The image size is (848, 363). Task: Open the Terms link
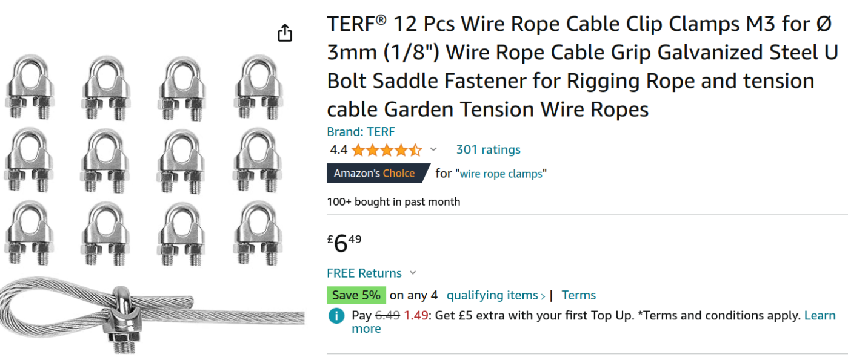point(578,295)
